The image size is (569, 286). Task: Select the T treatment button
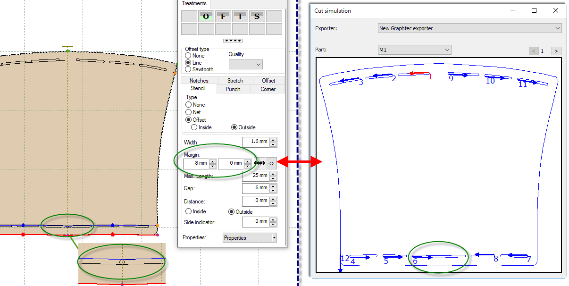pyautogui.click(x=240, y=16)
